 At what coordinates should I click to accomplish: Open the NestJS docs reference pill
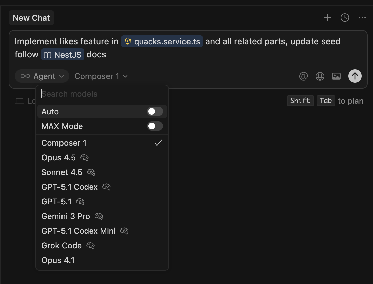[x=63, y=54]
